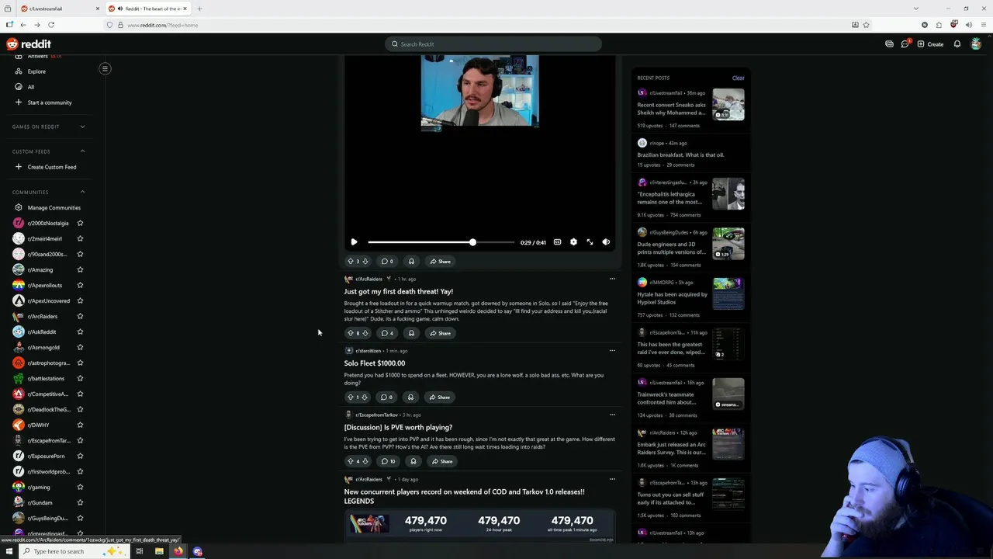Image resolution: width=993 pixels, height=559 pixels.
Task: Click the Reddit logo home link
Action: click(29, 44)
